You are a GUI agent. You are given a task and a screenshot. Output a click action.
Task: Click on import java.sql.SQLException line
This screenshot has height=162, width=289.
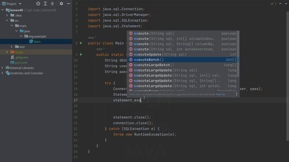(118, 20)
